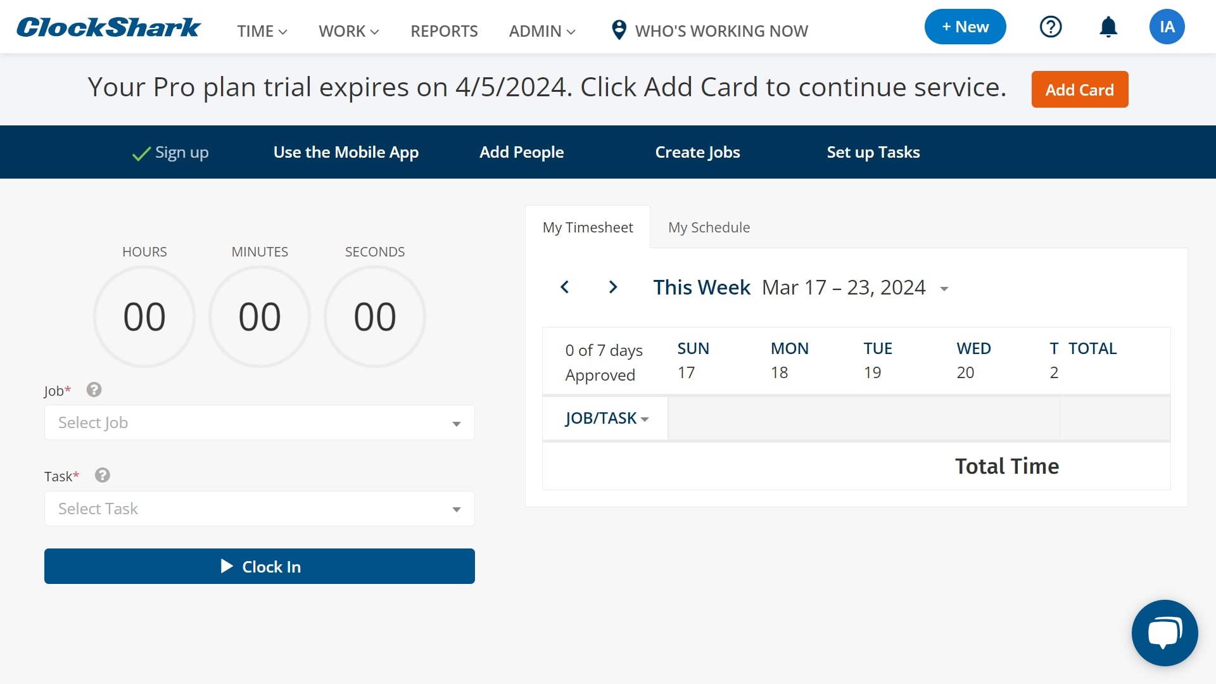Click the orange Add Card button

coord(1079,90)
